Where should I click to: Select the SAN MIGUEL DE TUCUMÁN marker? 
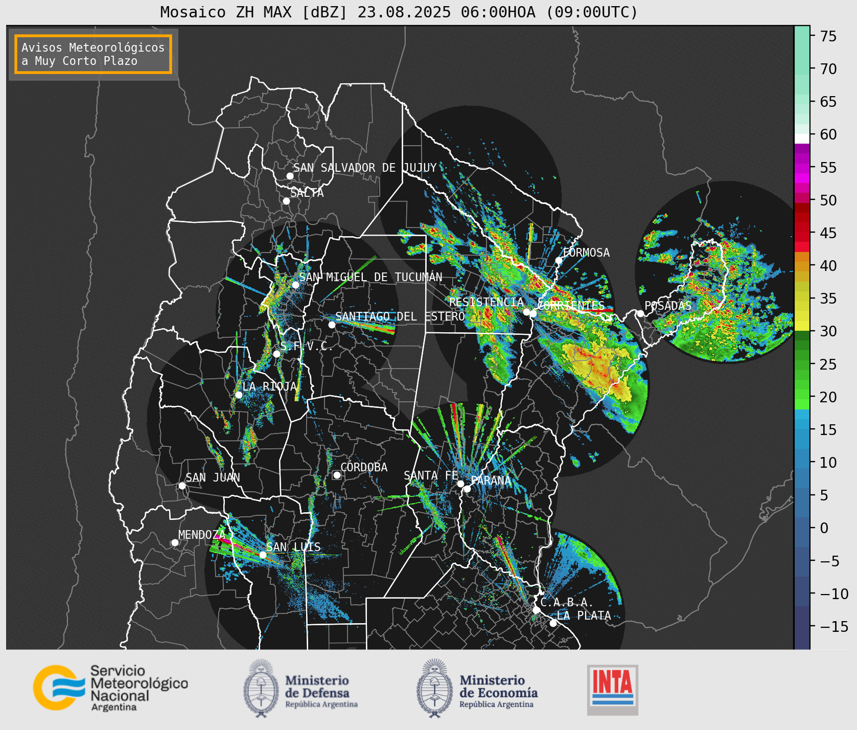pyautogui.click(x=295, y=285)
